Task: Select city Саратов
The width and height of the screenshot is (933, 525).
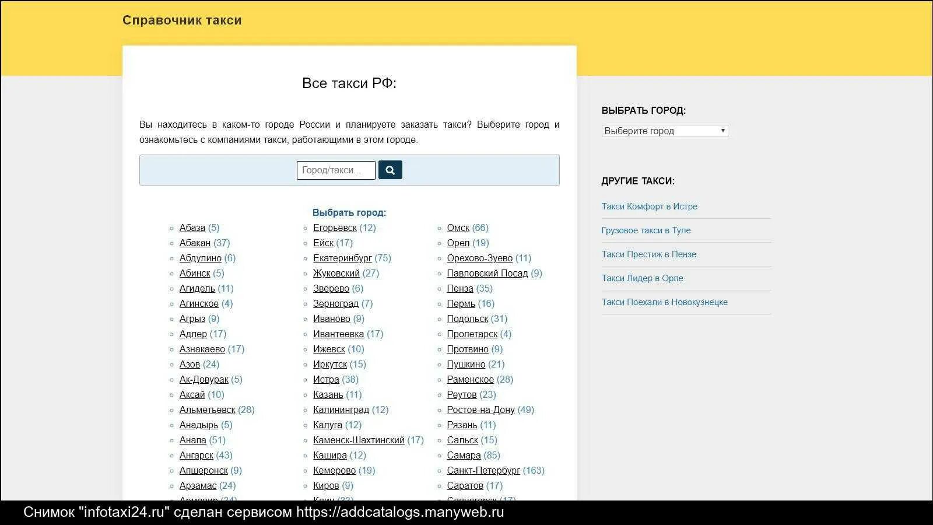Action: click(x=465, y=486)
